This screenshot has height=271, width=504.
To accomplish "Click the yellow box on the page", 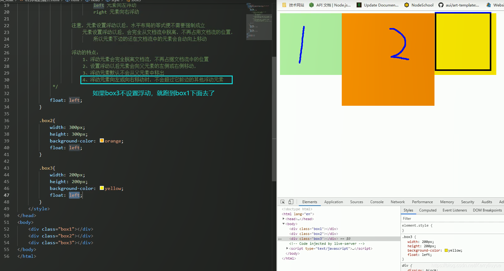I will 465,44.
